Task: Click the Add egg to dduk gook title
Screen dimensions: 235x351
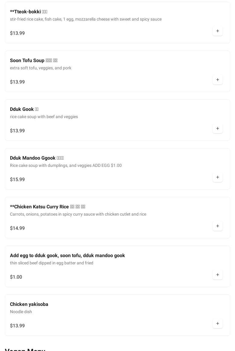Action: pyautogui.click(x=67, y=255)
